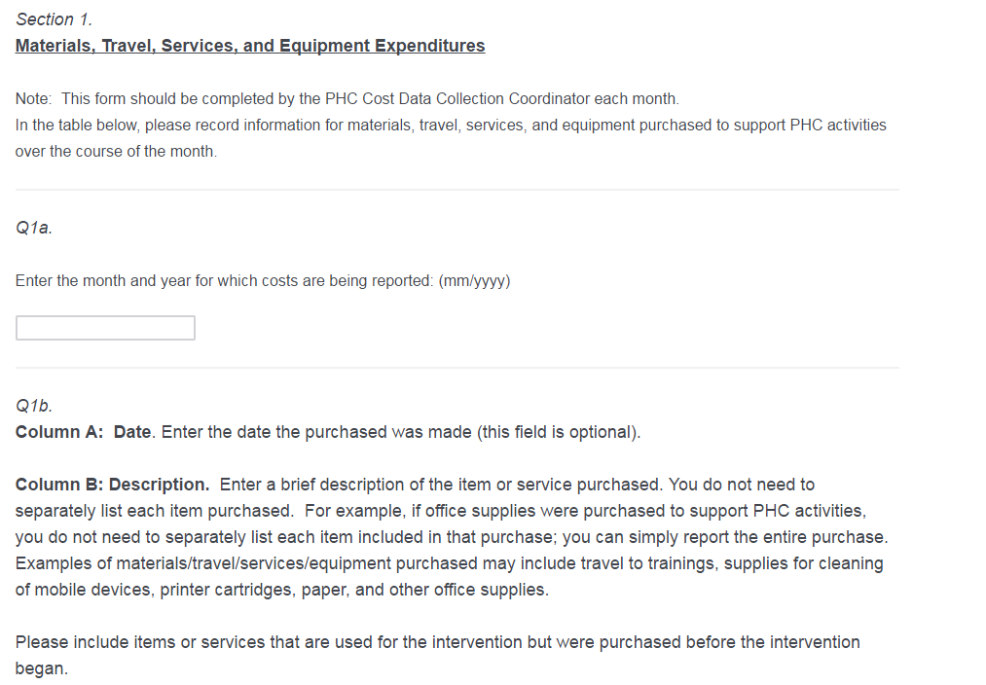The width and height of the screenshot is (986, 685).
Task: Click the month and year input field
Action: coord(105,328)
